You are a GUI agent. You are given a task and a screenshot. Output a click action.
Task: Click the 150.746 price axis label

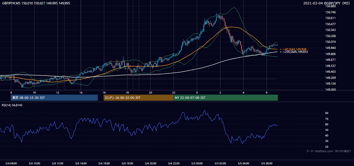331,12
